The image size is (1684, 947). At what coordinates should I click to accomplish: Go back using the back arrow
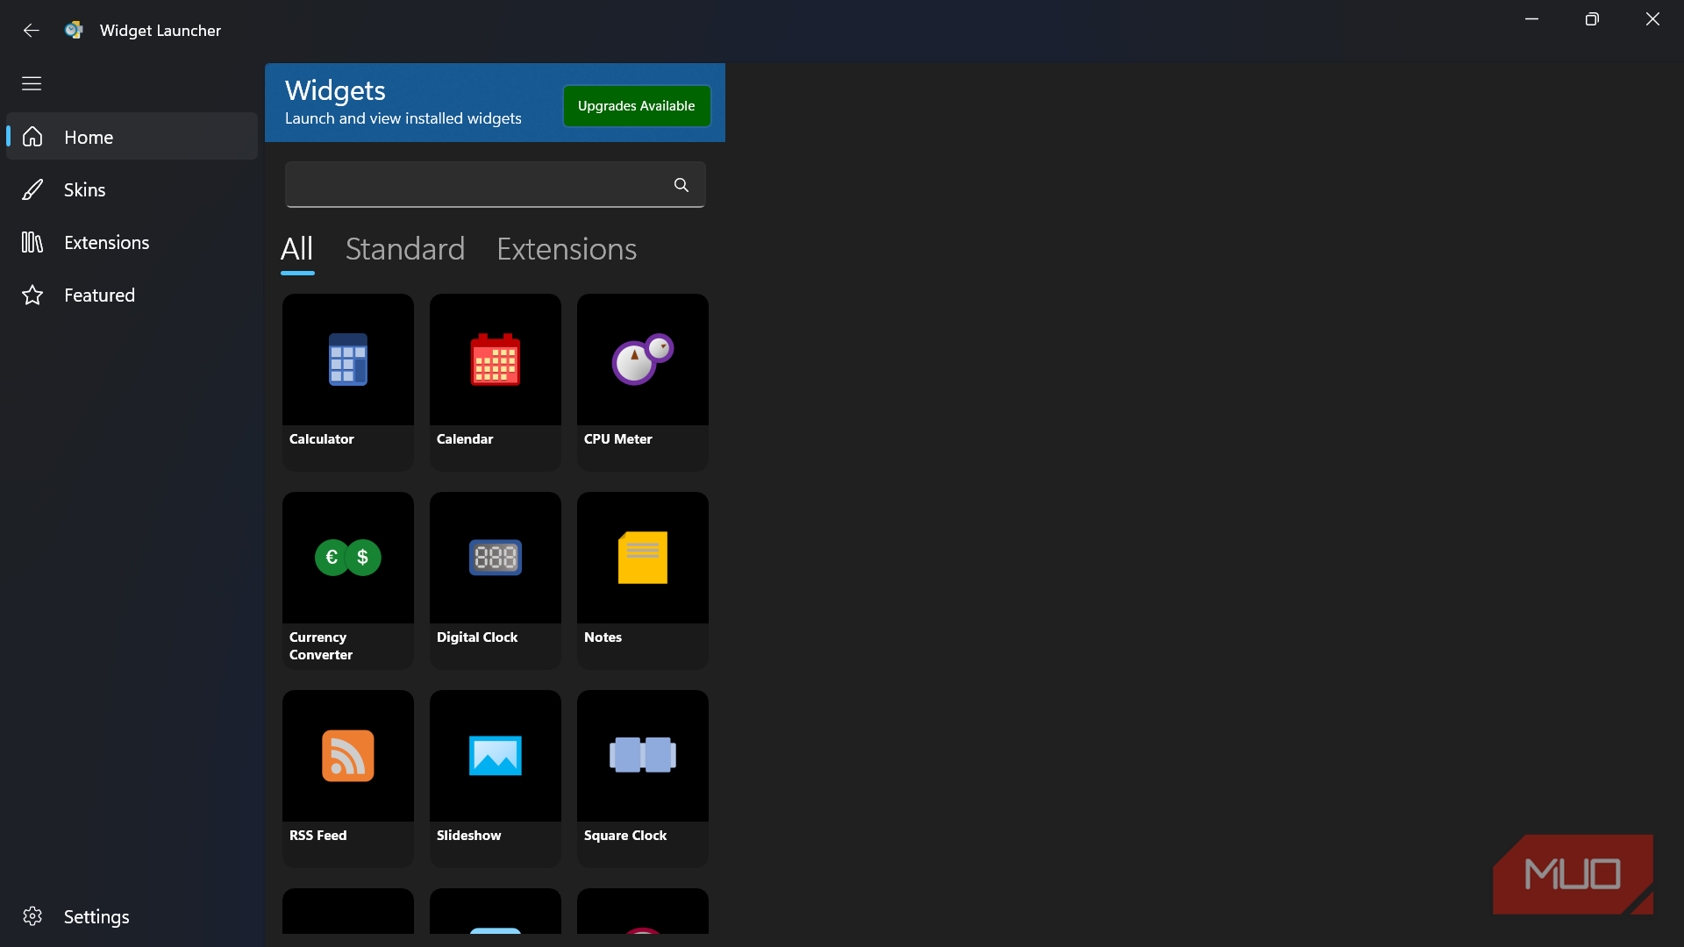click(x=32, y=31)
